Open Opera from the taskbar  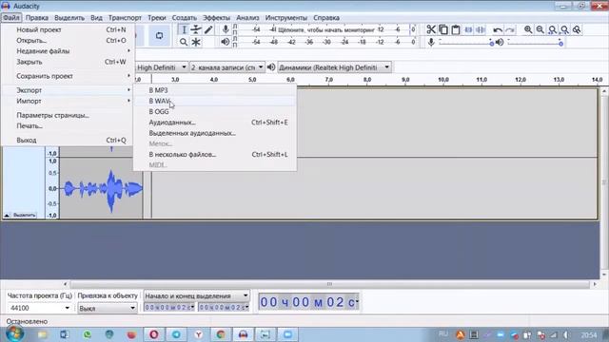pyautogui.click(x=154, y=334)
